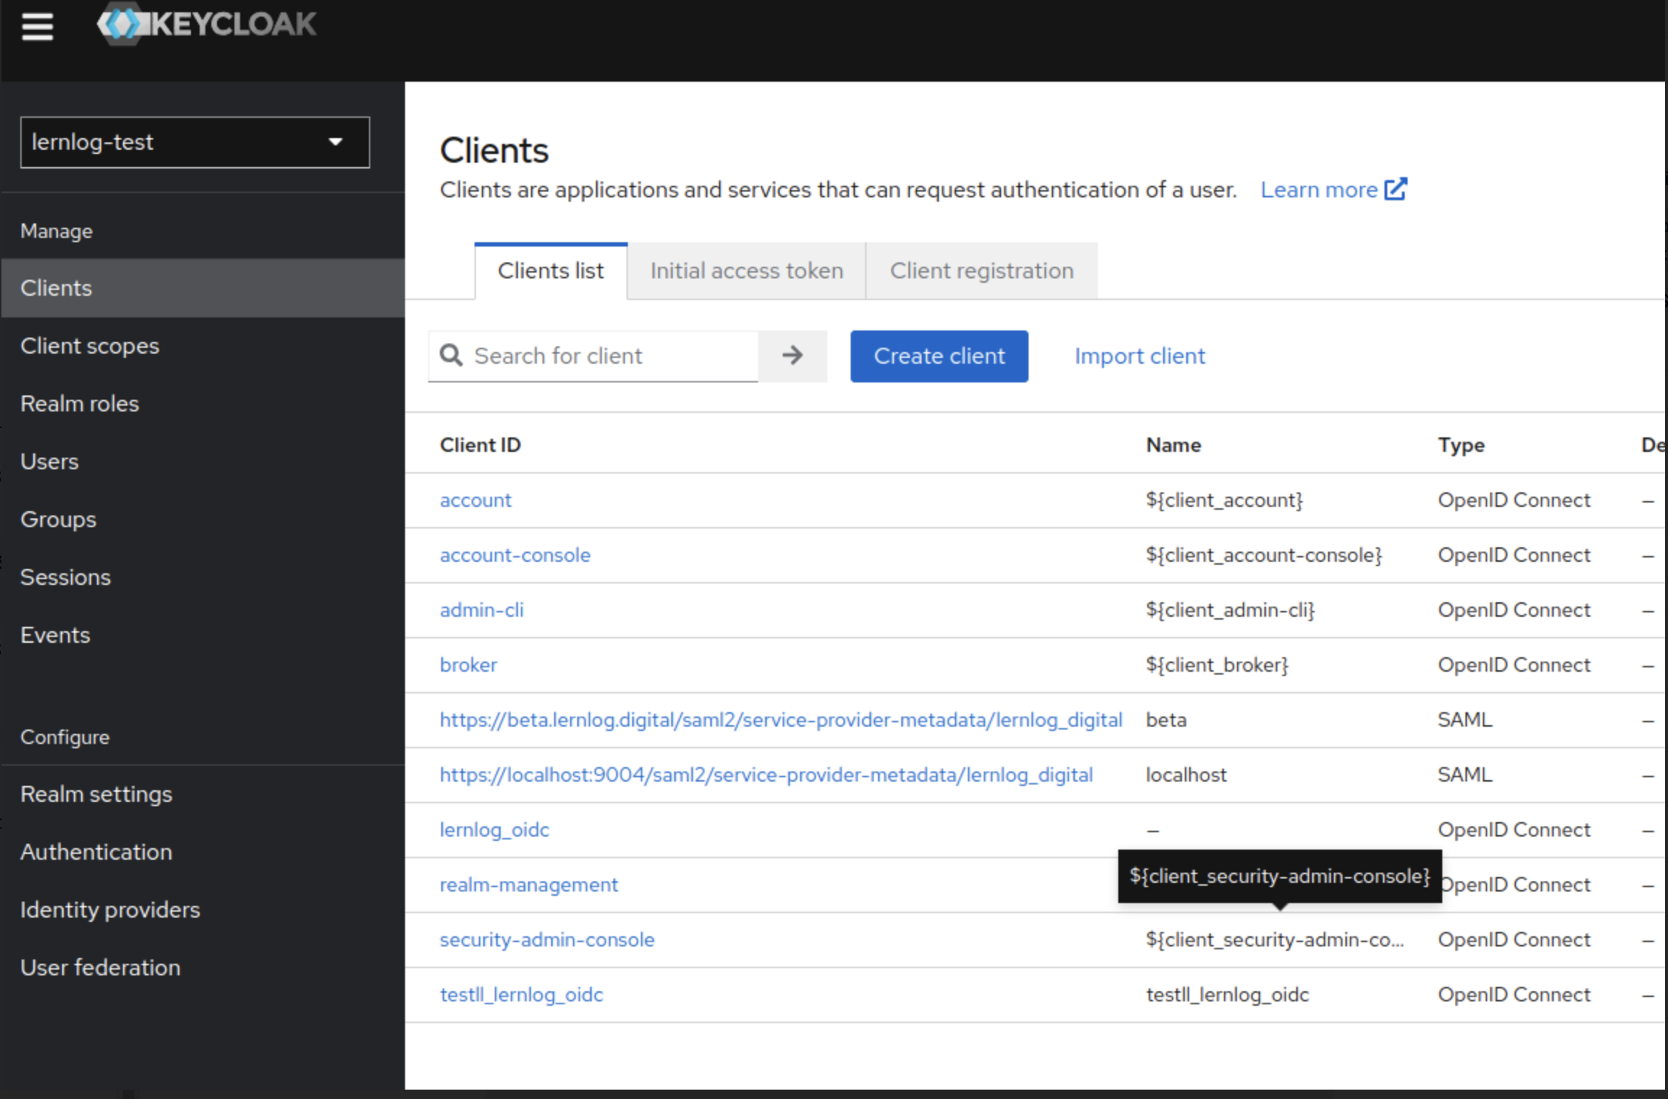The height and width of the screenshot is (1099, 1668).
Task: Click the Keycloak logo
Action: [x=207, y=25]
